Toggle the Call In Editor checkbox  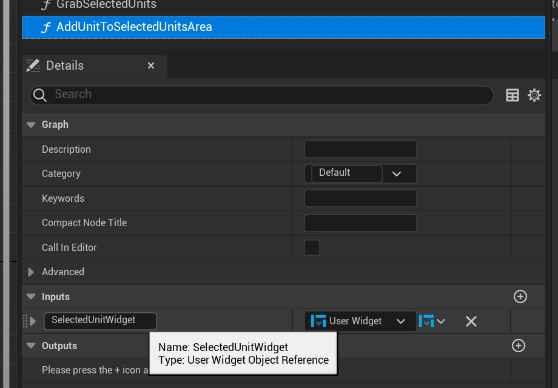click(x=312, y=247)
